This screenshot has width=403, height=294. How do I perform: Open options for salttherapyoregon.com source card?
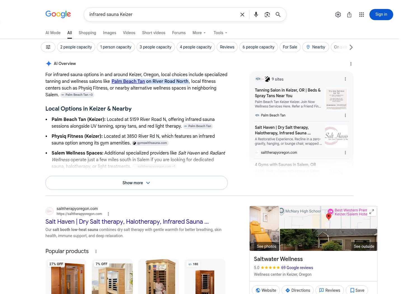[345, 153]
